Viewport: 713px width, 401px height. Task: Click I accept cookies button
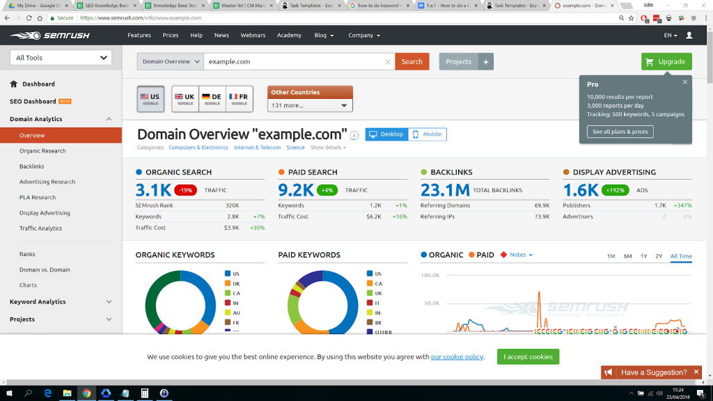click(528, 357)
